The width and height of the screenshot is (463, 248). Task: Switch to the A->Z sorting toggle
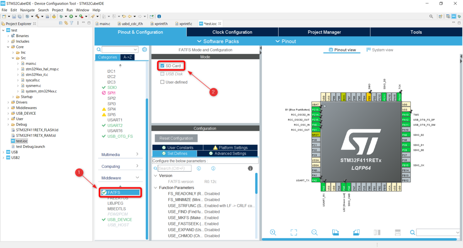127,57
